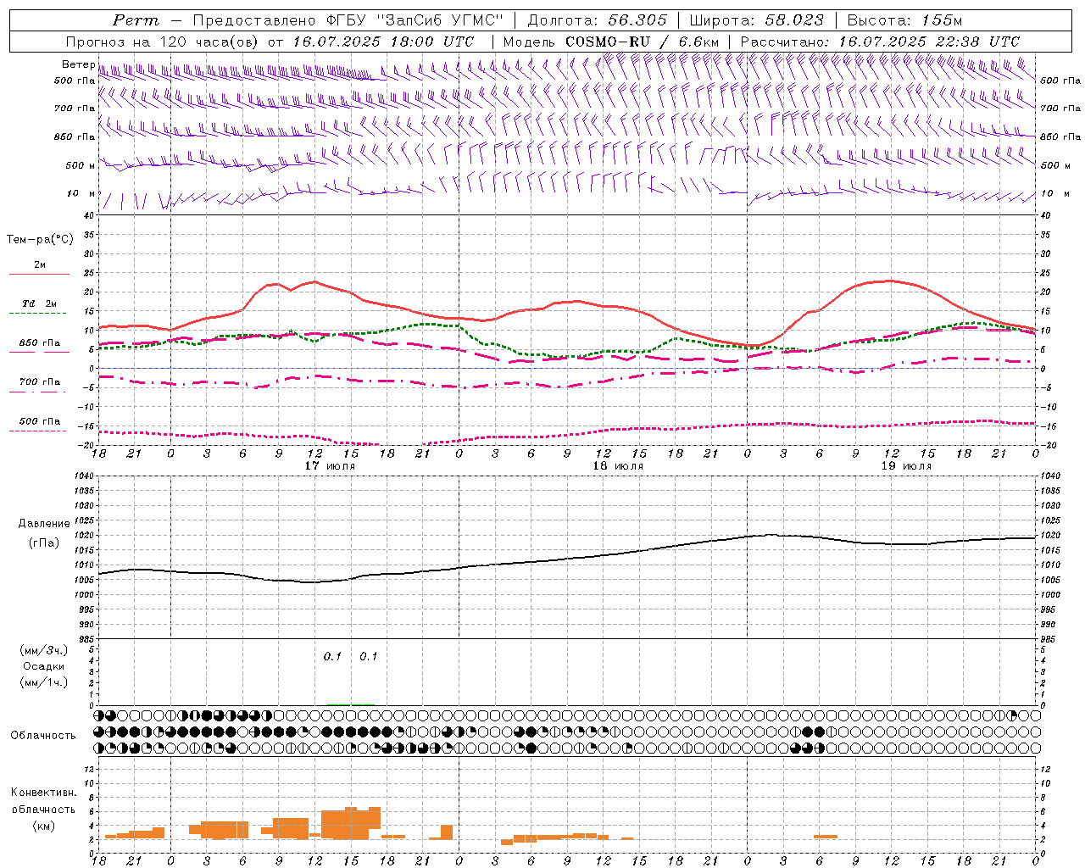
Task: Click the "19 июля" date label
Action: pos(906,466)
